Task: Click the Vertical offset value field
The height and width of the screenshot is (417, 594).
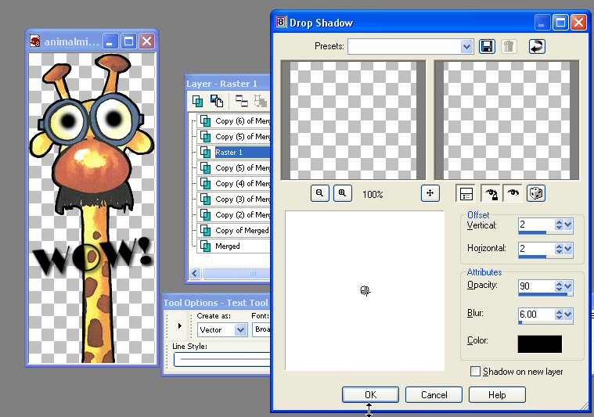Action: [536, 225]
